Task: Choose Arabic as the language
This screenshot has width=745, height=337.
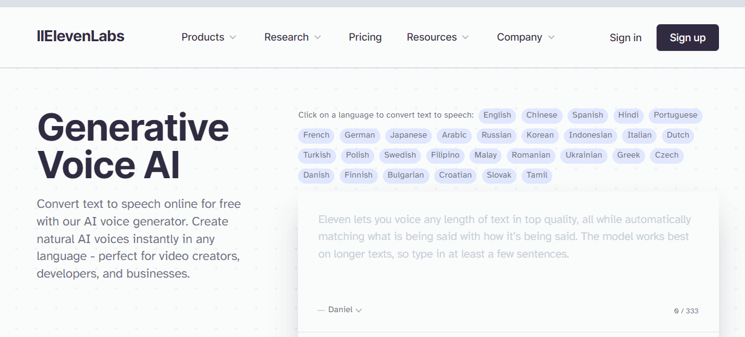Action: 454,135
